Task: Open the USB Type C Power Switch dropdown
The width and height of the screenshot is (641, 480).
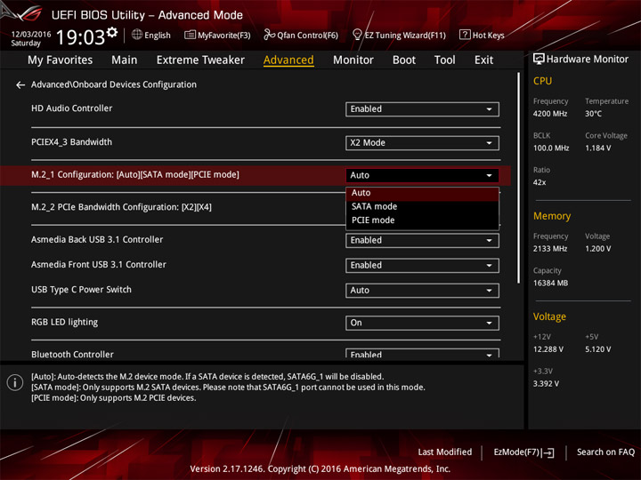Action: click(422, 291)
